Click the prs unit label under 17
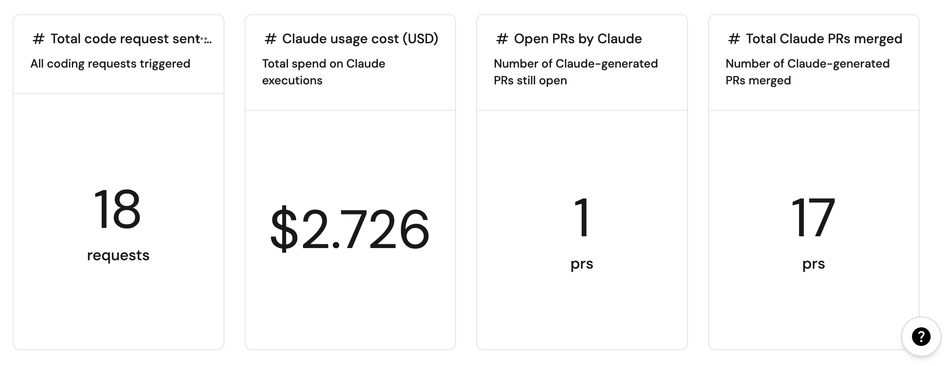 tap(813, 264)
